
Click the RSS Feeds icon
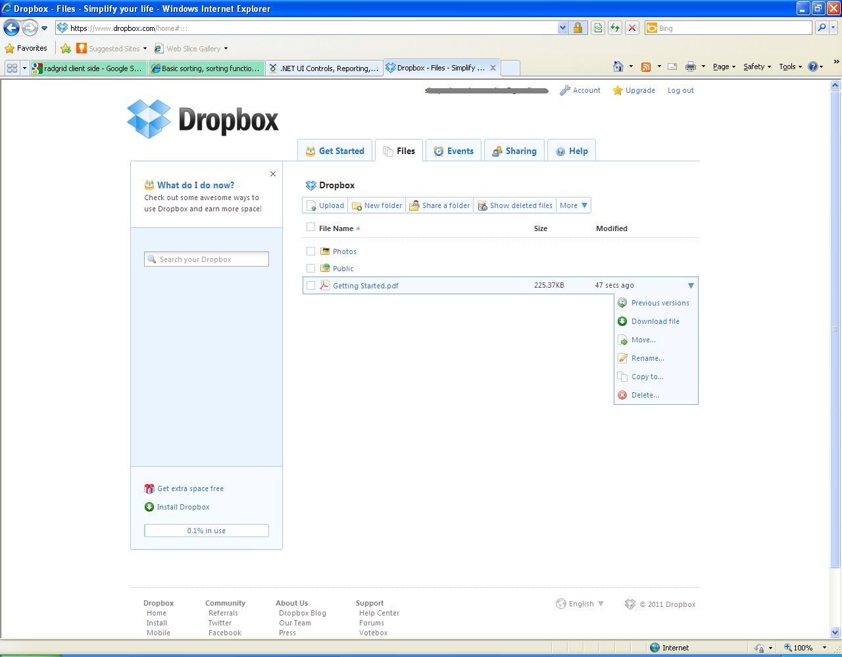tap(646, 66)
